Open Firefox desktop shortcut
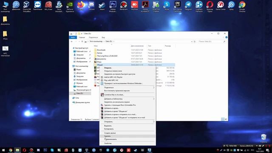Image resolution: width=272 pixels, height=153 pixels. point(80,6)
